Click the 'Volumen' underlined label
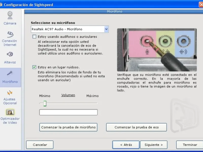The image size is (203, 152). click(68, 95)
